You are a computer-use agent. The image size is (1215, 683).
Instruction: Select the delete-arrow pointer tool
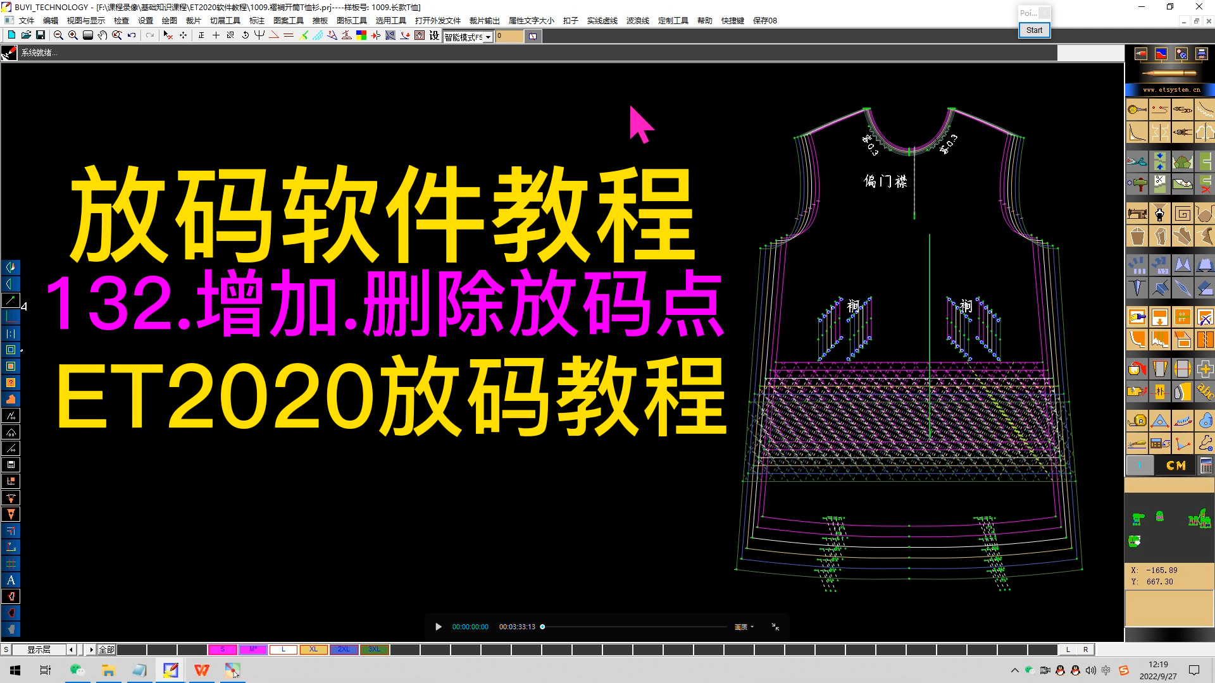point(168,35)
